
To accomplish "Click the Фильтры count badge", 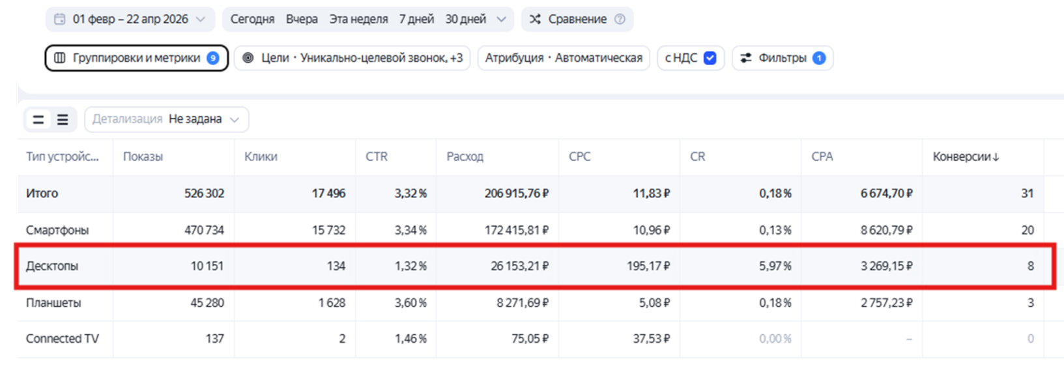I will pyautogui.click(x=819, y=58).
